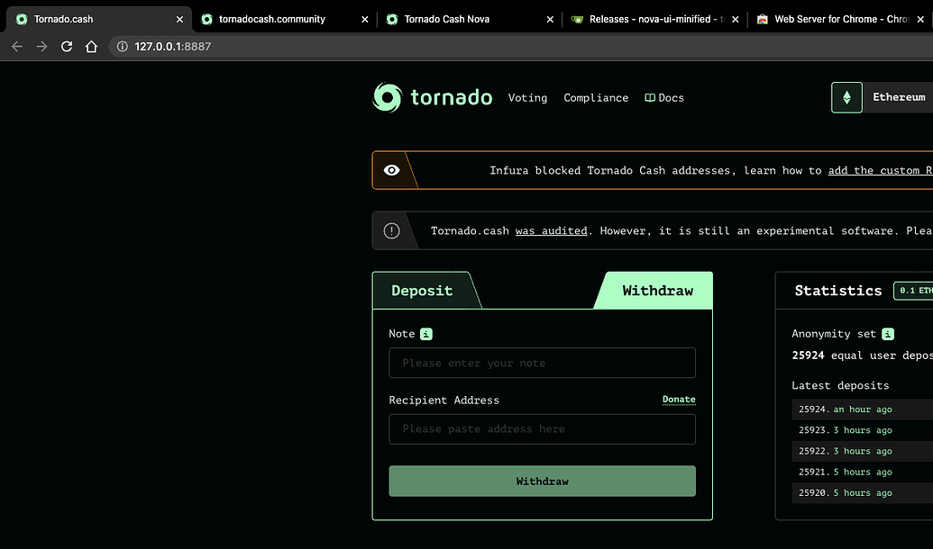Open the 'was audited' link
Screen dimensions: 933x549
click(x=551, y=231)
